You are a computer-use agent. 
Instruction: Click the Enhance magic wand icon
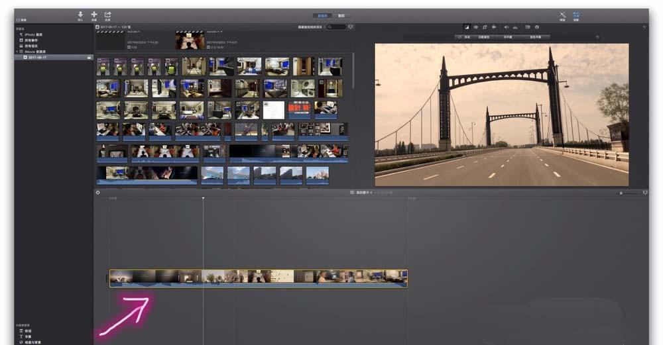pos(562,14)
